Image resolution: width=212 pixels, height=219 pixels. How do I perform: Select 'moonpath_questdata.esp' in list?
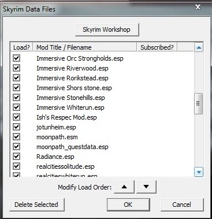72,147
